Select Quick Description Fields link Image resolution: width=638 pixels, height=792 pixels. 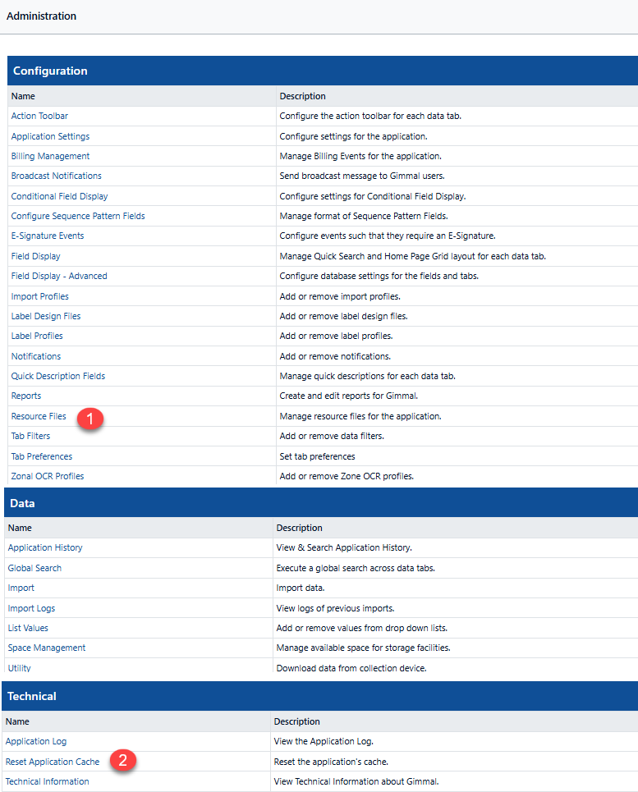(x=58, y=376)
